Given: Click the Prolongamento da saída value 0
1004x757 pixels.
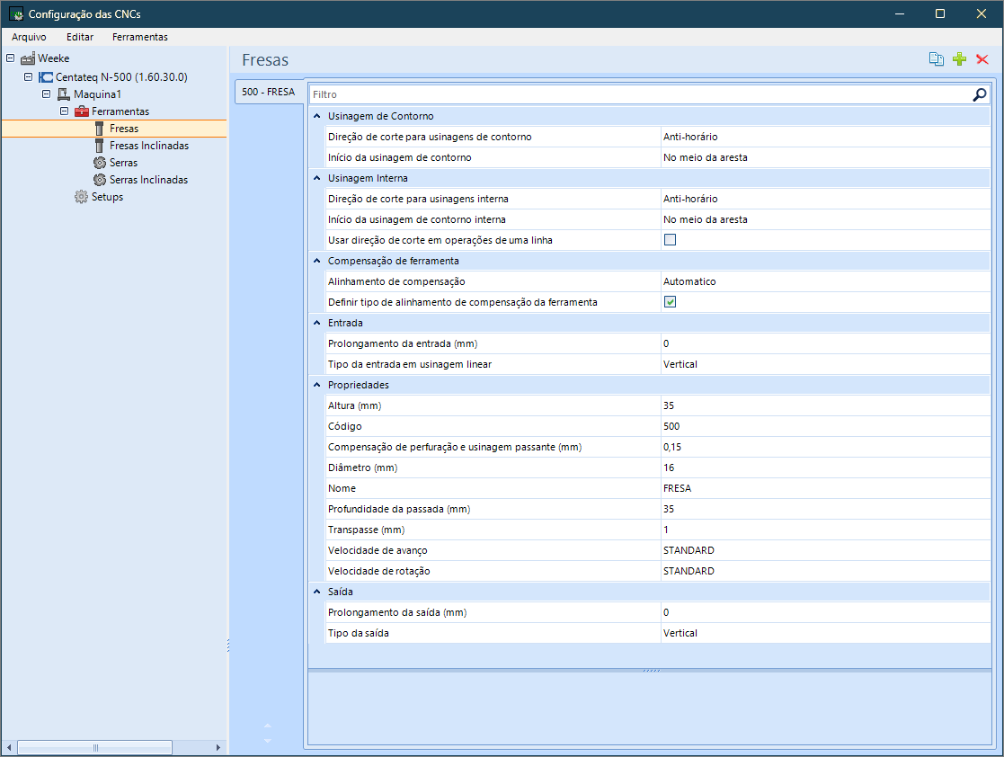Looking at the screenshot, I should [826, 613].
